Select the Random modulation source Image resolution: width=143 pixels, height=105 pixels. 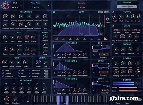(19, 76)
